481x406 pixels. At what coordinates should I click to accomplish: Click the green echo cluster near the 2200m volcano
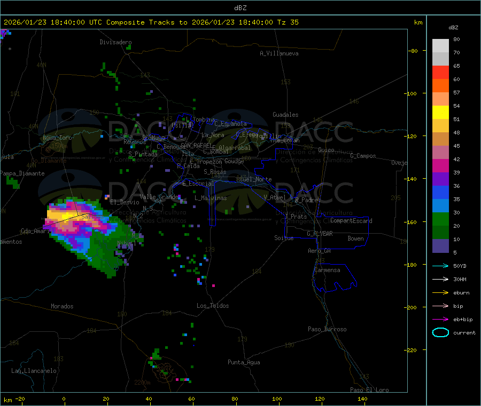coord(156,355)
